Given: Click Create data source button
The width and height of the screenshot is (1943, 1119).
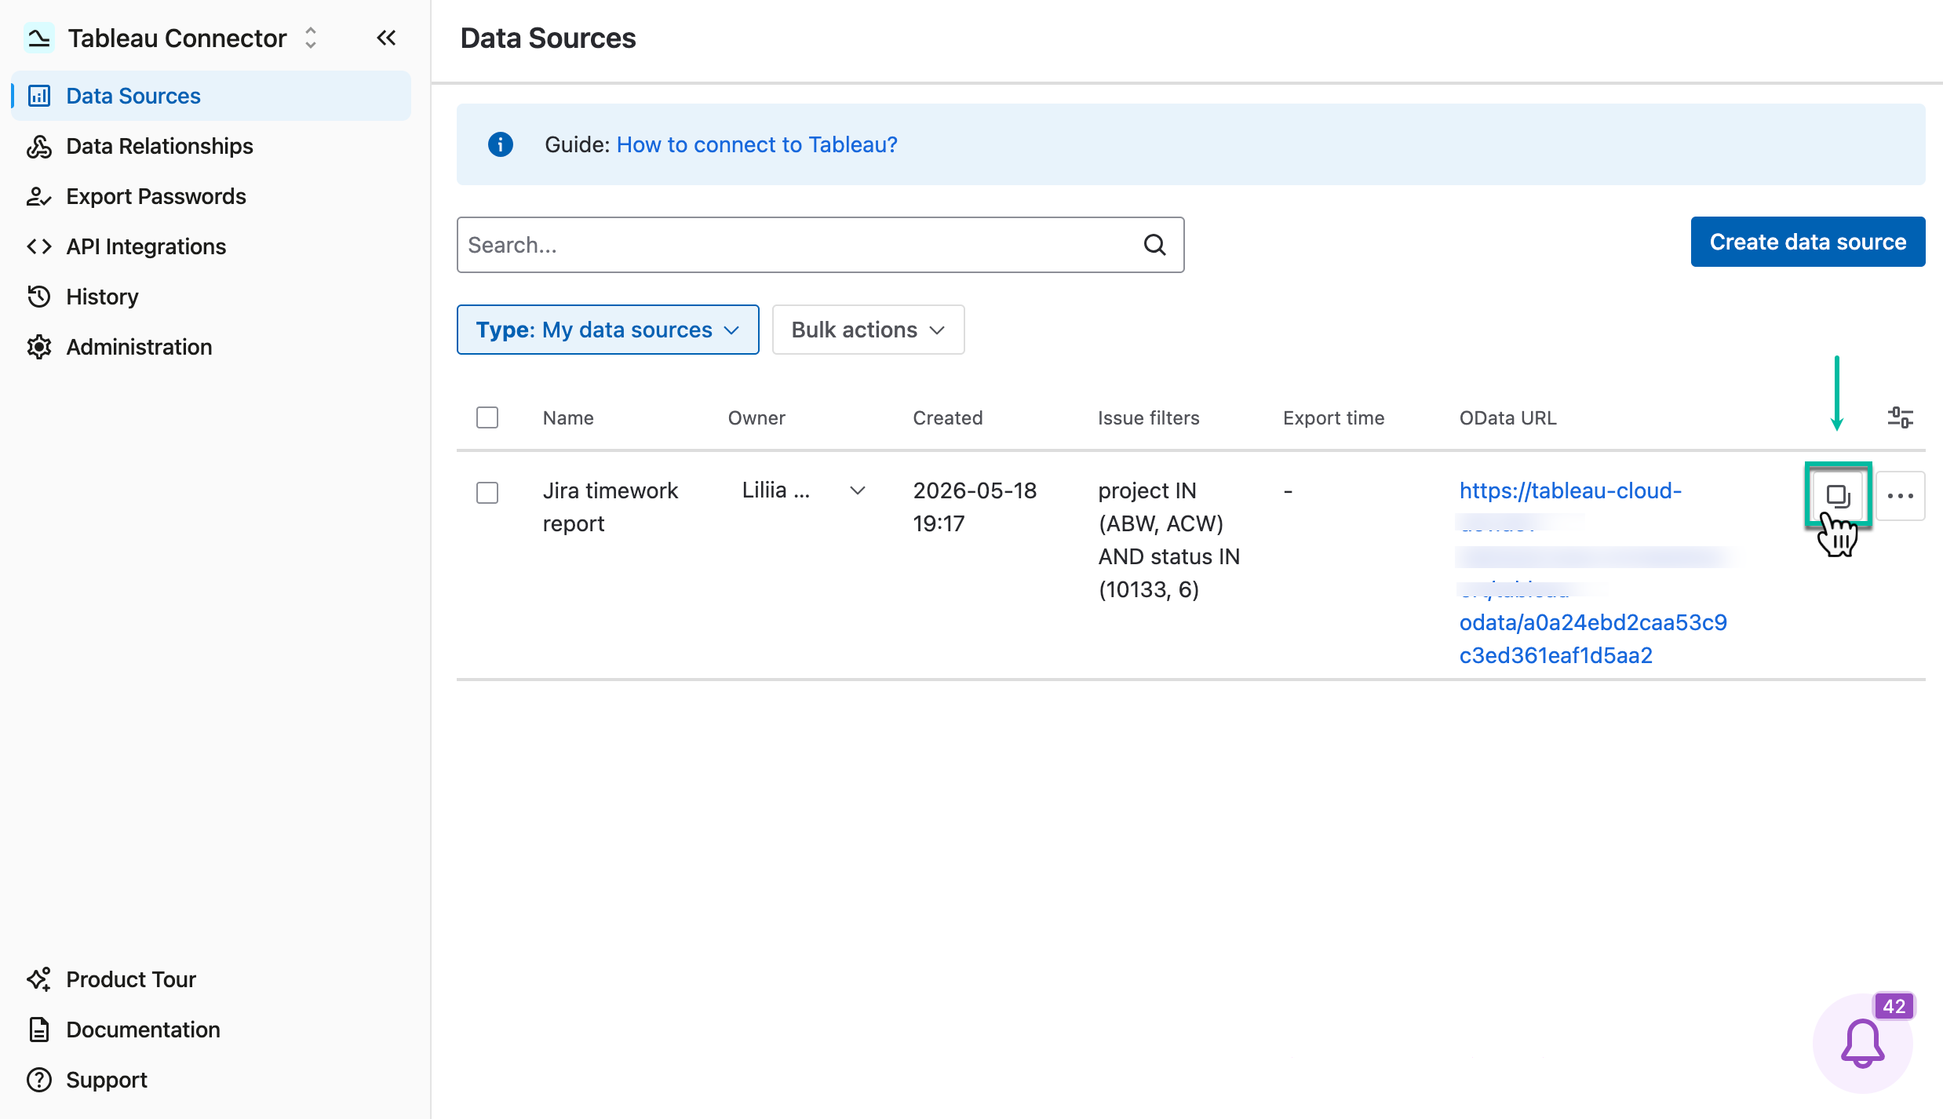Looking at the screenshot, I should click(1808, 242).
